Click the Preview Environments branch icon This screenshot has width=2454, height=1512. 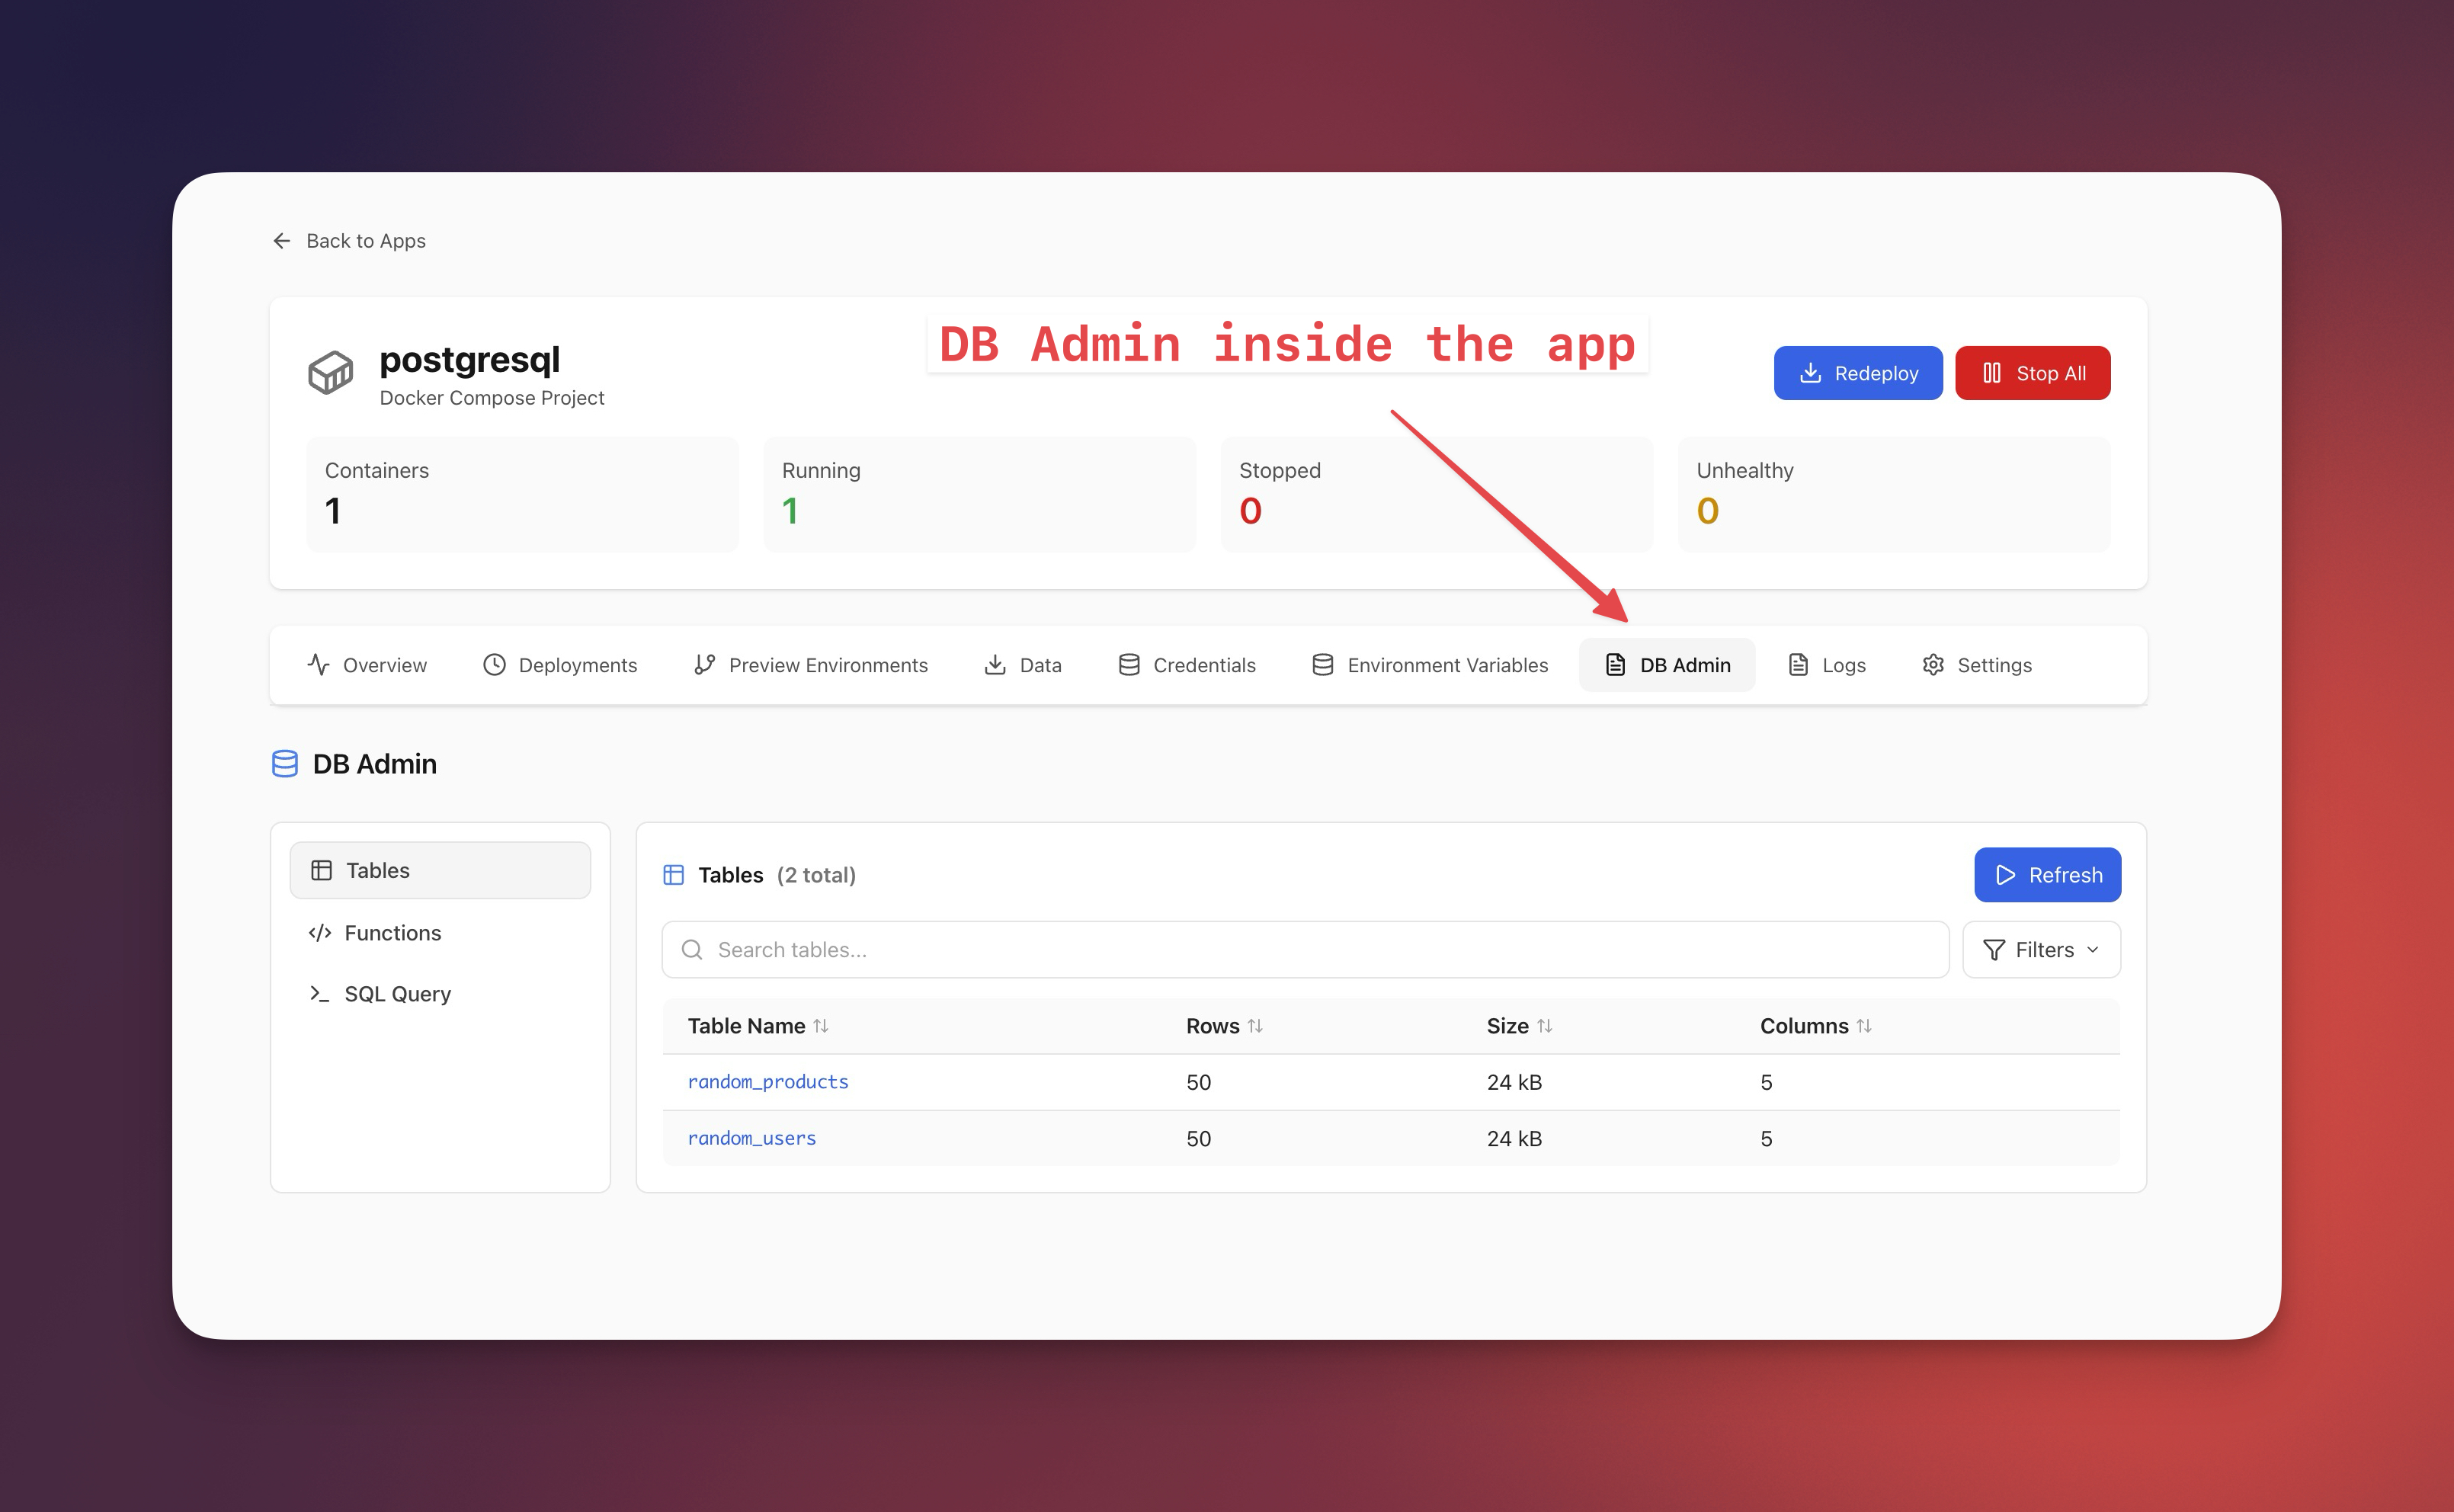[x=704, y=665]
